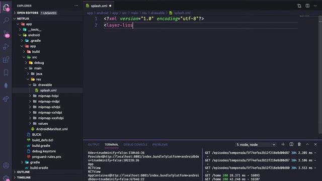Expand the OUTLINE section
Viewport: 322px width, 181px height.
[x=23, y=172]
